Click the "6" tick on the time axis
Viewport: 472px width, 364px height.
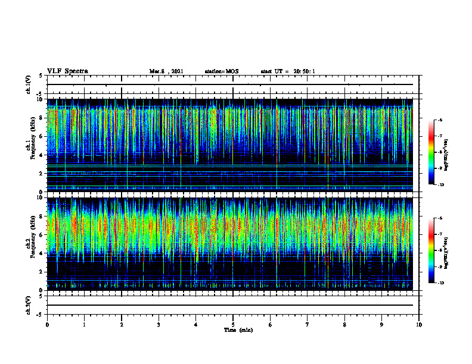[x=271, y=325]
